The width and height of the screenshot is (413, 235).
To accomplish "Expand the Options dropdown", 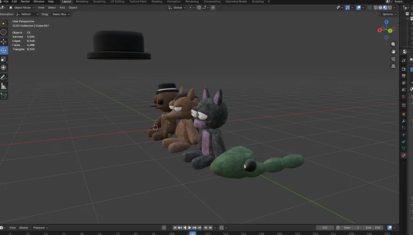I will [x=389, y=14].
